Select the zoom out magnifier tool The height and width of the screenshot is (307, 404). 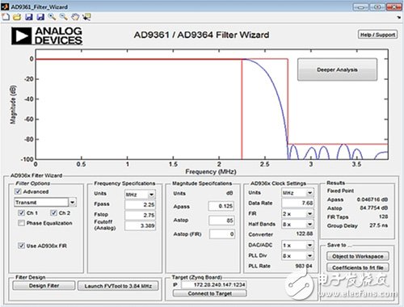(64, 17)
